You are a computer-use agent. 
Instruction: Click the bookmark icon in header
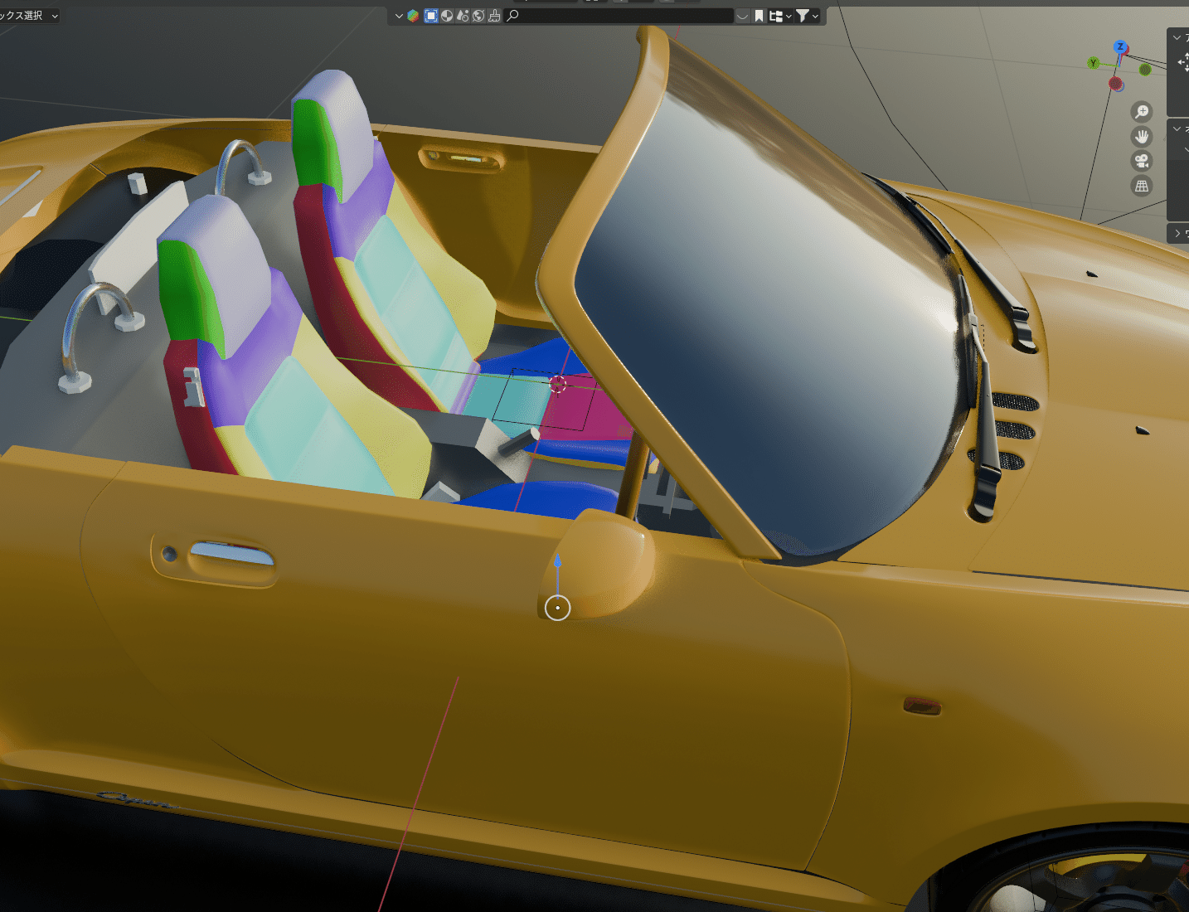(x=759, y=16)
